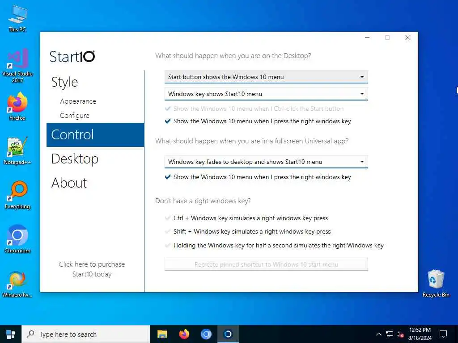Open the Everything search desktop shortcut

coord(17,195)
